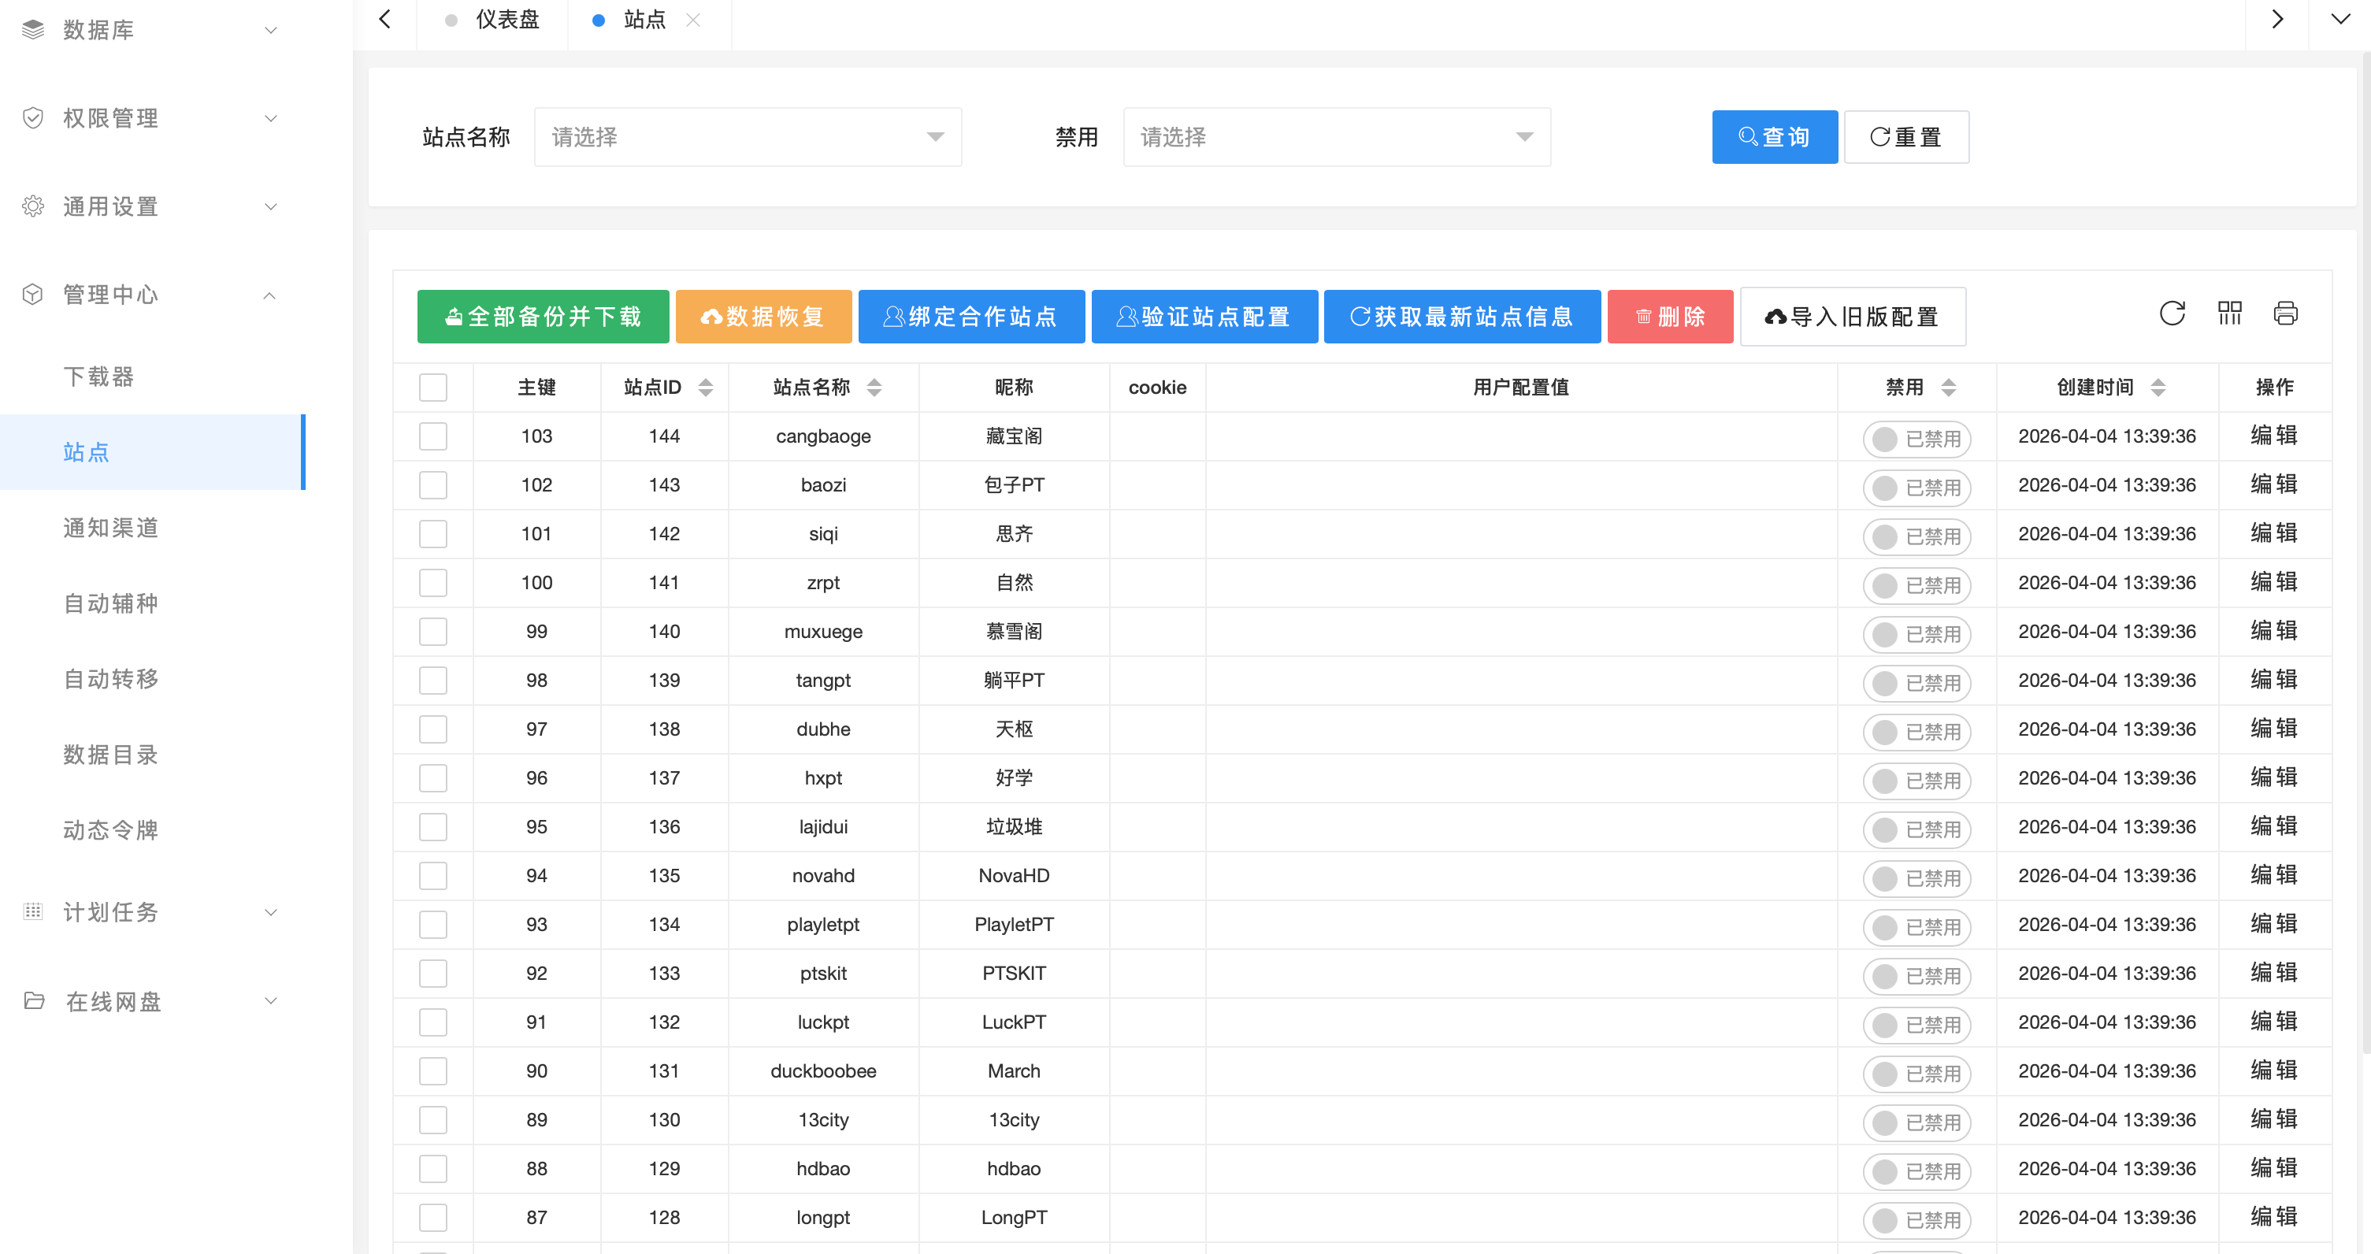Toggle 已禁用 switch for cangbaoge row
This screenshot has height=1254, width=2371.
point(1917,438)
